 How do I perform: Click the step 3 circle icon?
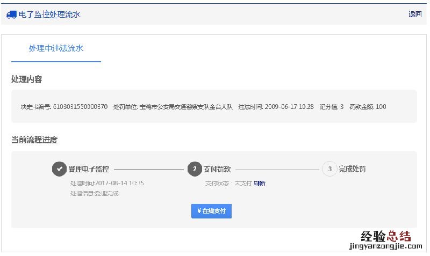pyautogui.click(x=329, y=169)
